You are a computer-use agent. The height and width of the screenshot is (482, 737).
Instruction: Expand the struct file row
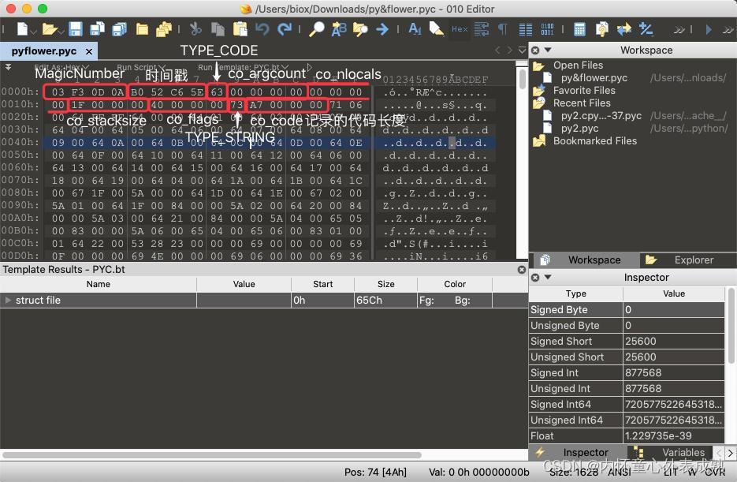(x=8, y=300)
